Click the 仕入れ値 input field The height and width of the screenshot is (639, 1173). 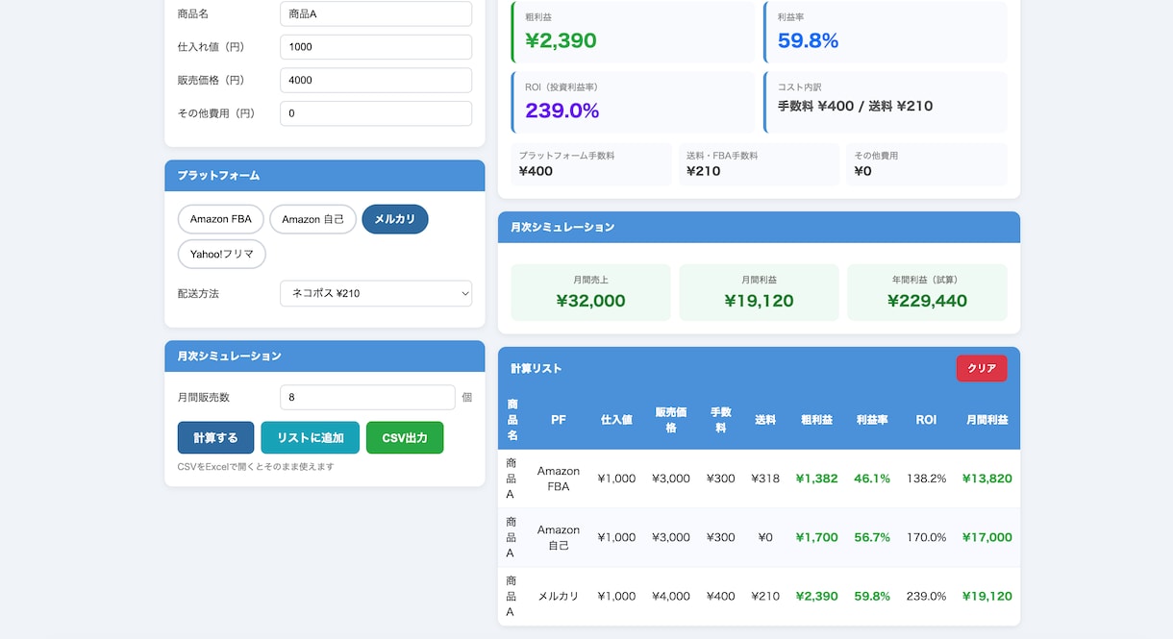tap(376, 47)
